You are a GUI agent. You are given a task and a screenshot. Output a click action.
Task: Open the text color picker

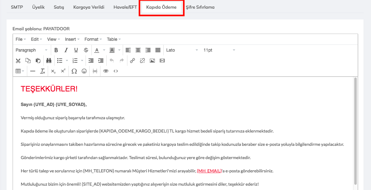97,50
